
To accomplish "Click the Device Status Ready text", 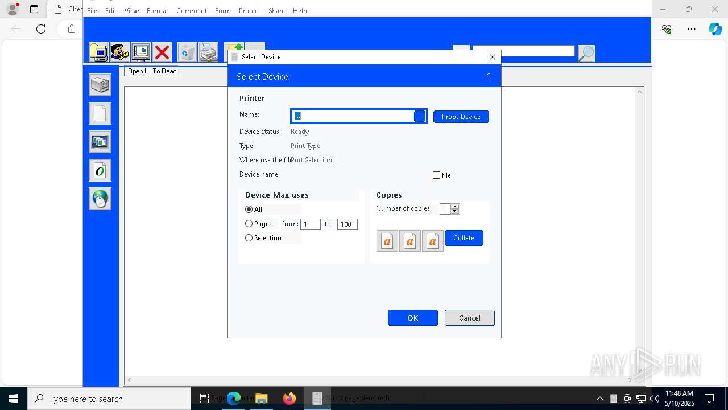I will [x=300, y=132].
